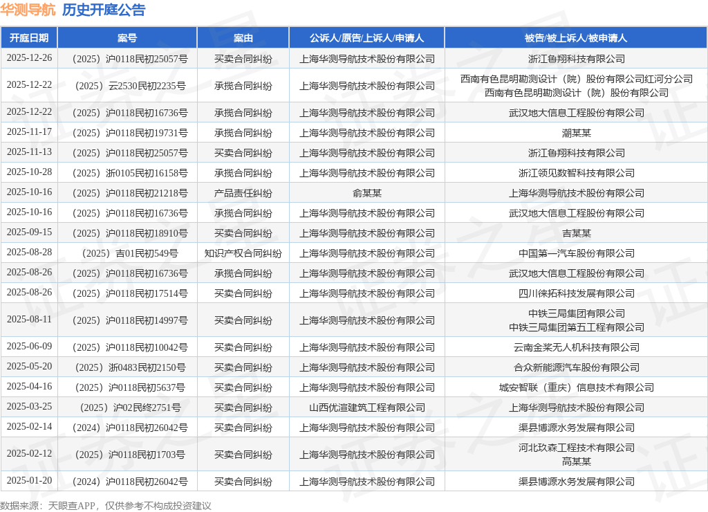Click defendant 四川徕拓科技发展有限公司
This screenshot has height=512, width=708.
pos(577,294)
